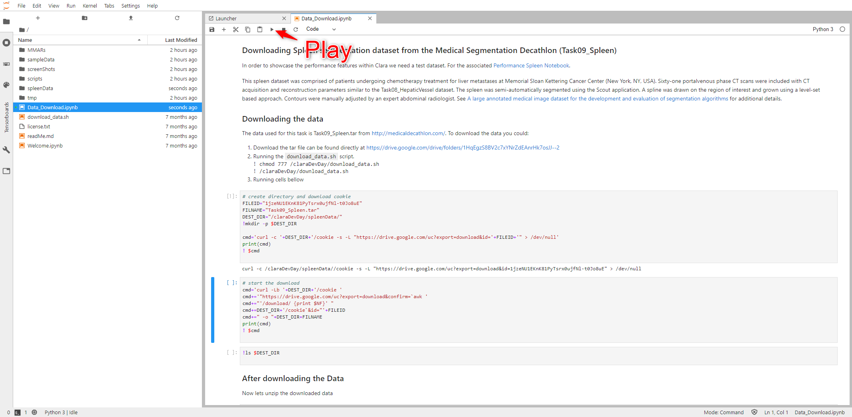Select Data_Download.ipynb in file browser
The width and height of the screenshot is (852, 417).
coord(108,107)
